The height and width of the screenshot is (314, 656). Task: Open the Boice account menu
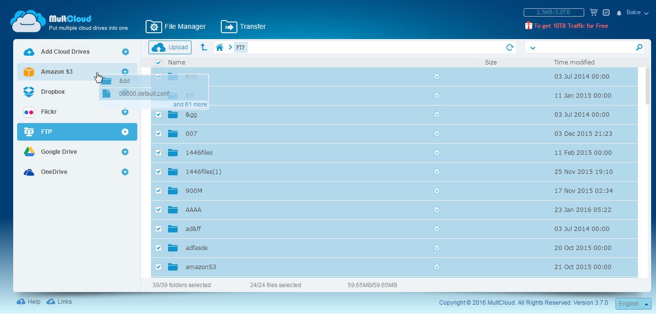point(637,12)
